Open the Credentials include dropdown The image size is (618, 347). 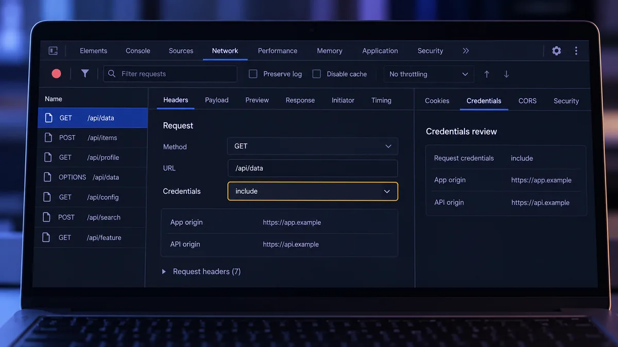313,191
